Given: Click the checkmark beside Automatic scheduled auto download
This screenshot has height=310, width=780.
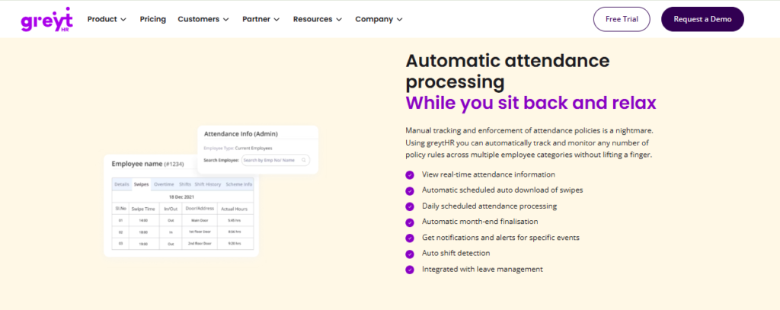Looking at the screenshot, I should coord(409,190).
